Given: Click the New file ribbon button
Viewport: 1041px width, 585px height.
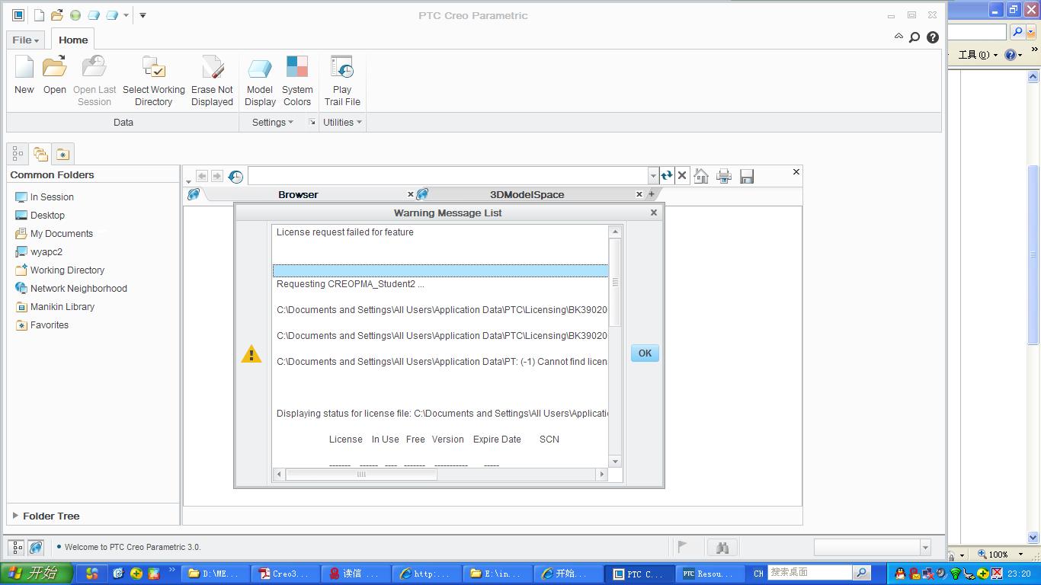Looking at the screenshot, I should (x=24, y=75).
